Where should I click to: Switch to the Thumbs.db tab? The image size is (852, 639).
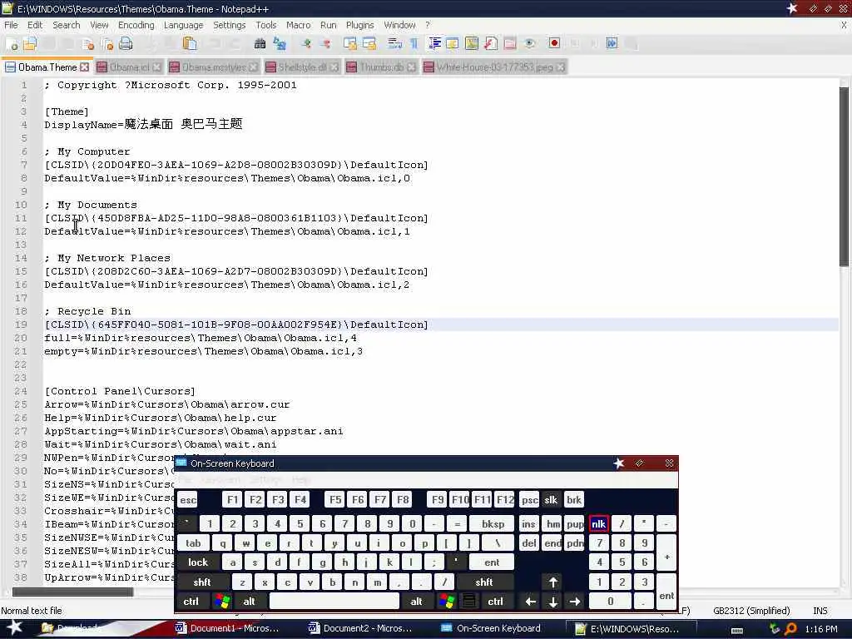tap(381, 67)
